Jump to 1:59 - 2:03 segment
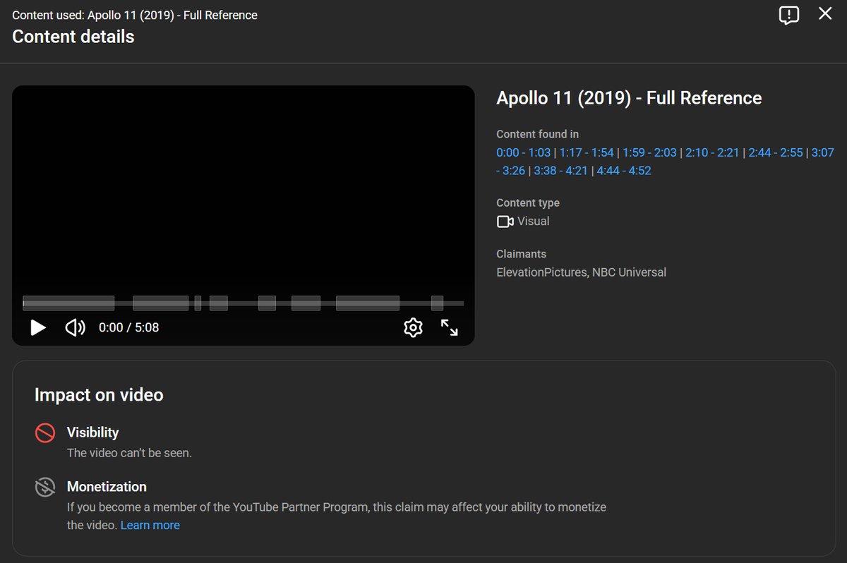 (649, 152)
